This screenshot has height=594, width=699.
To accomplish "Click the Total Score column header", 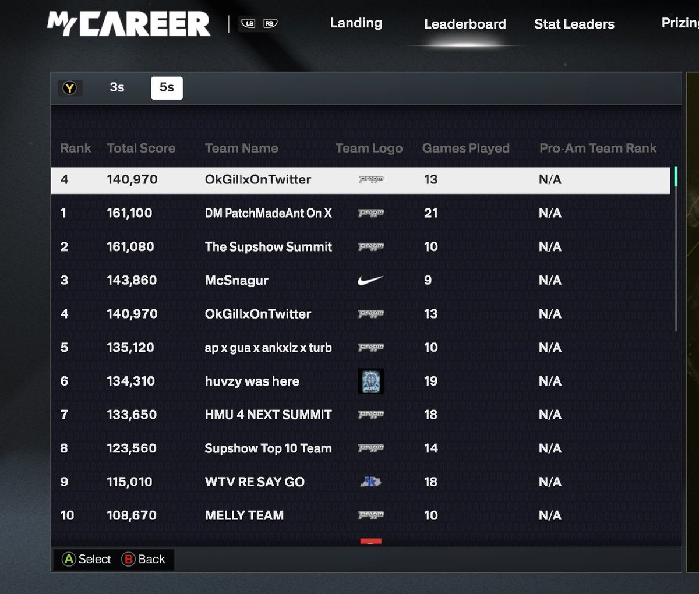I will (141, 148).
